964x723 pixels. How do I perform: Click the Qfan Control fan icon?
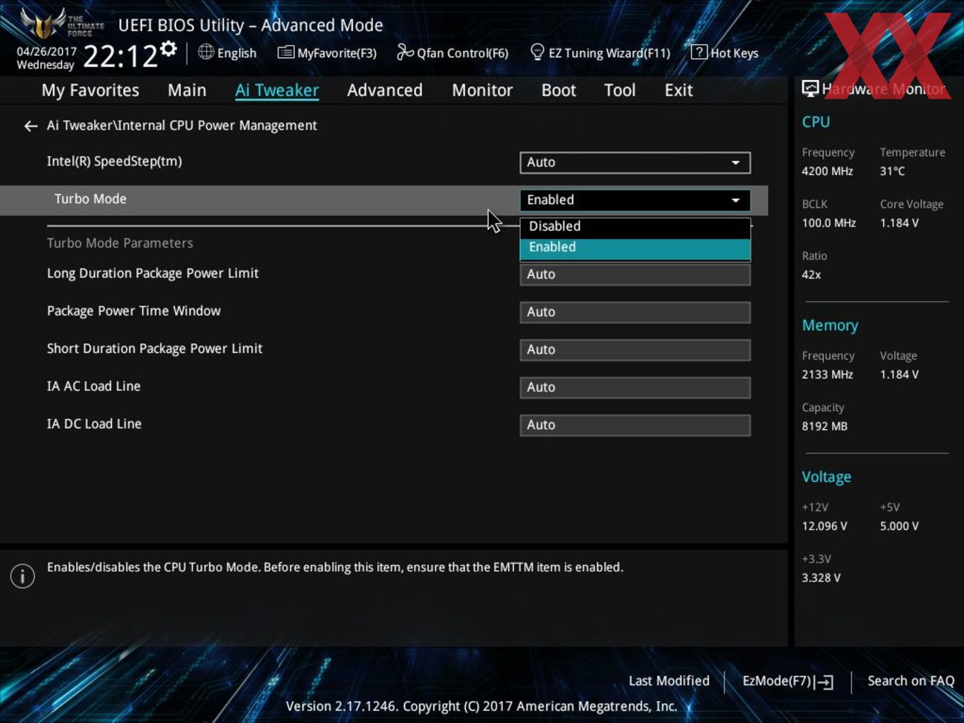405,52
